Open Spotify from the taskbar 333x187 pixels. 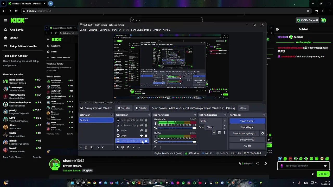tap(183, 183)
